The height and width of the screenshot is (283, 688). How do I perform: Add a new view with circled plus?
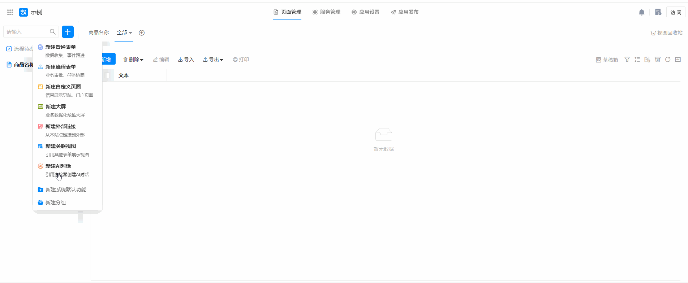tap(142, 33)
